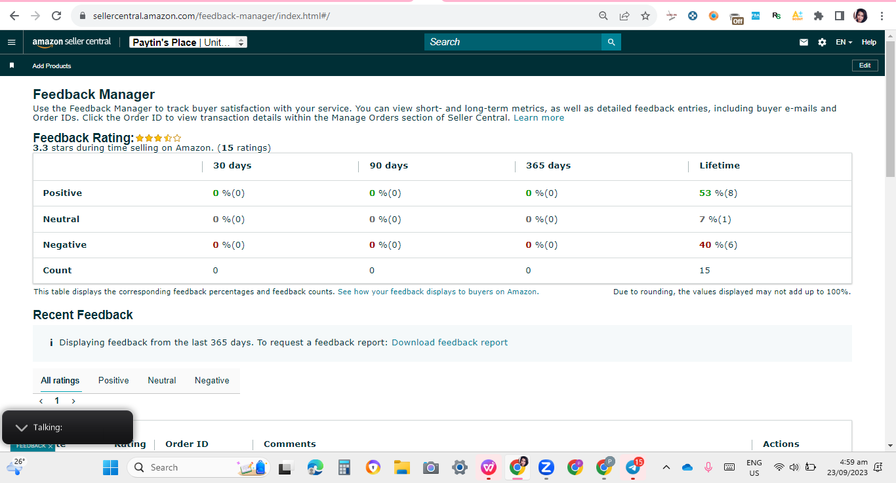Switch to the Neutral feedback tab
Image resolution: width=896 pixels, height=483 pixels.
click(x=162, y=381)
